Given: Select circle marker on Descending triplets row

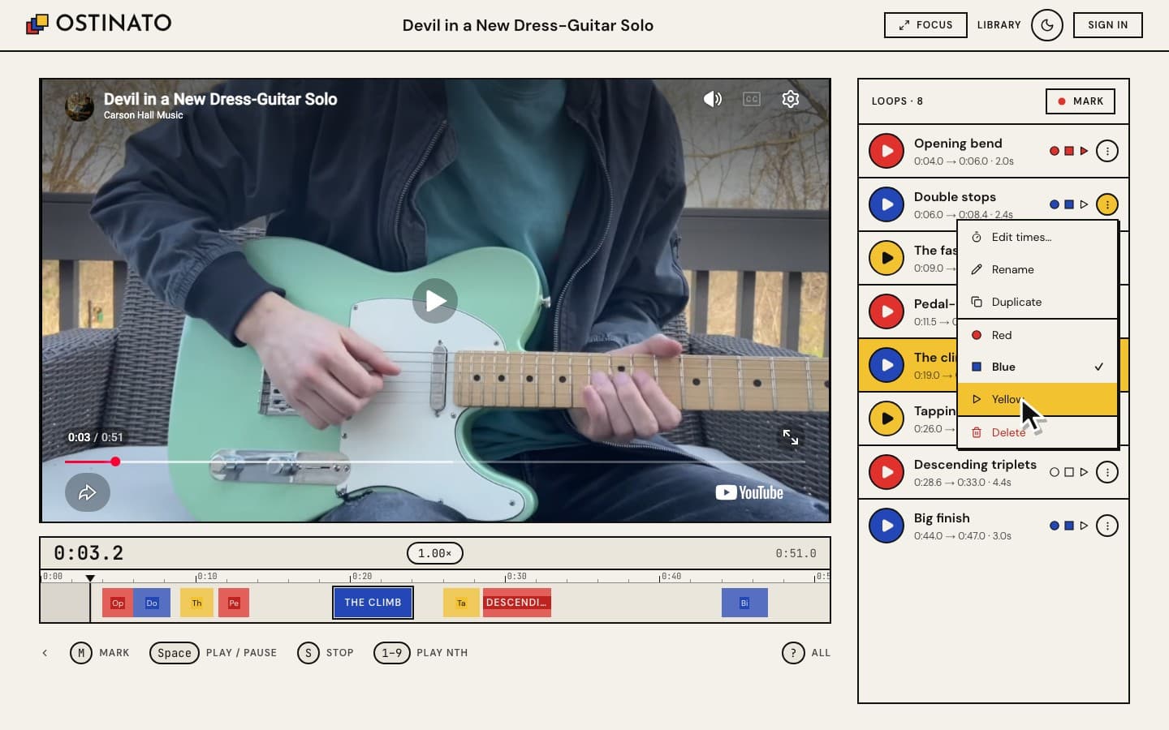Looking at the screenshot, I should (1055, 472).
